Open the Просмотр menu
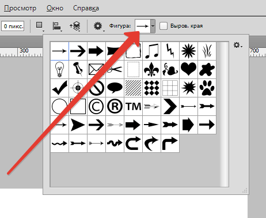 [20, 8]
